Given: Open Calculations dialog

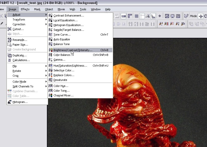Looking at the screenshot, I should tap(27, 60).
